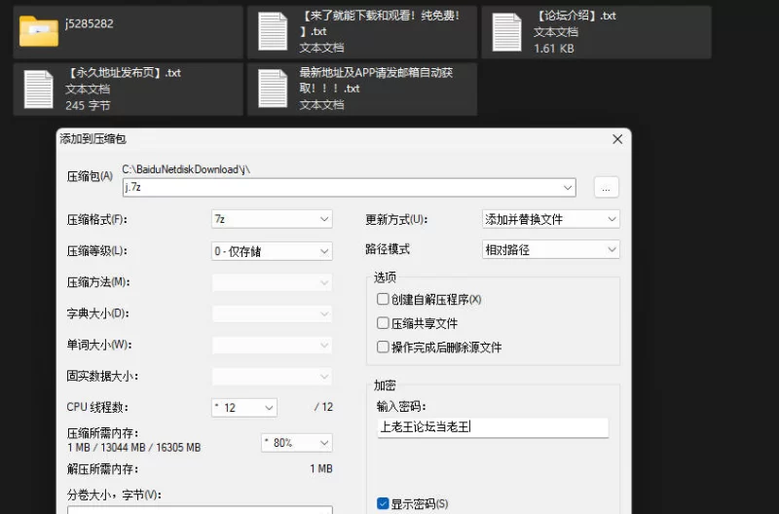
Task: Open the memory usage 80% dropdown
Action: (x=297, y=443)
